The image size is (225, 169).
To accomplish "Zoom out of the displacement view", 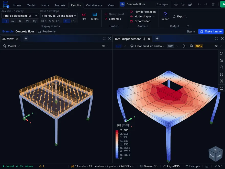I will [x=221, y=67].
